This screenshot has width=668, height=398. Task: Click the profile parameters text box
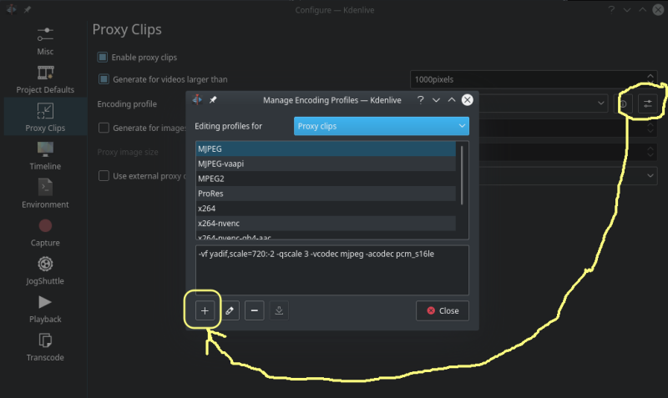click(x=332, y=270)
